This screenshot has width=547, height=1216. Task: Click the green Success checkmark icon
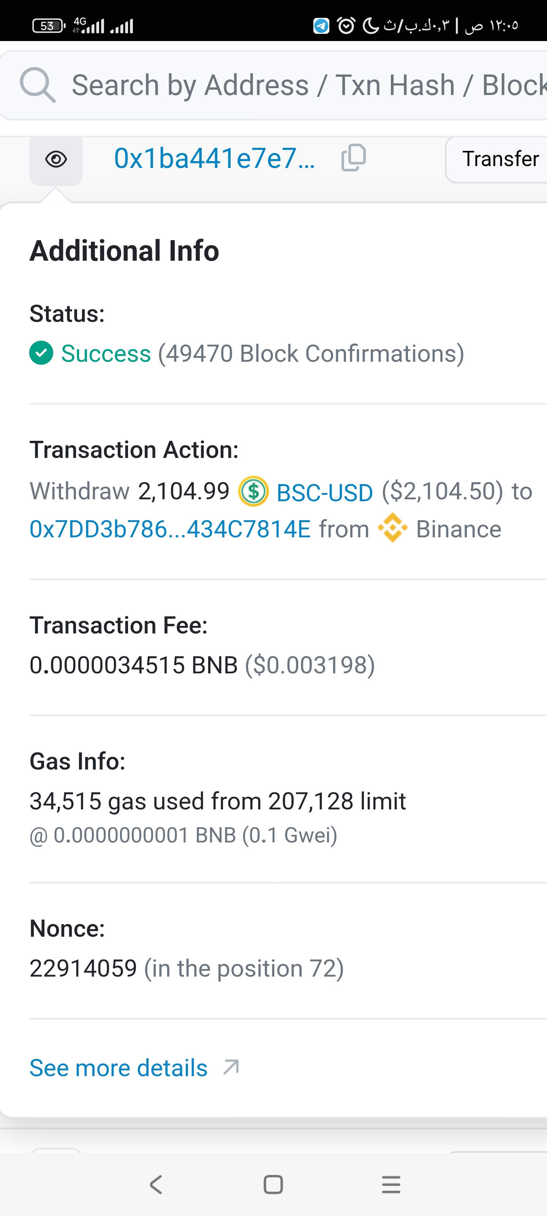click(41, 353)
